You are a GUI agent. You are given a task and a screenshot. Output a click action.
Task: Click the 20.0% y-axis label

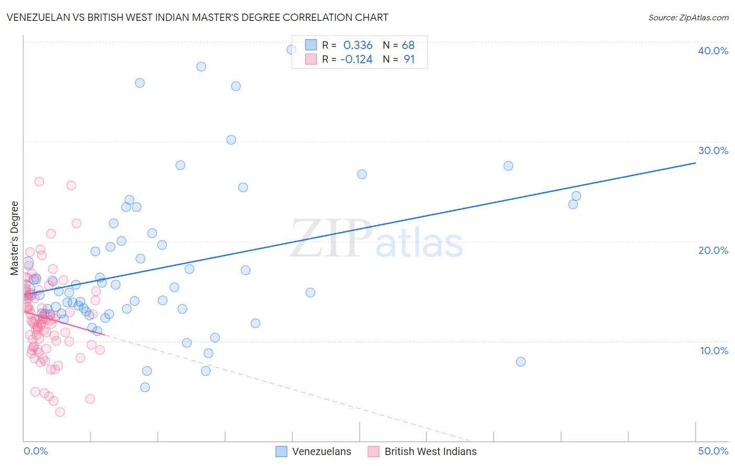point(713,250)
